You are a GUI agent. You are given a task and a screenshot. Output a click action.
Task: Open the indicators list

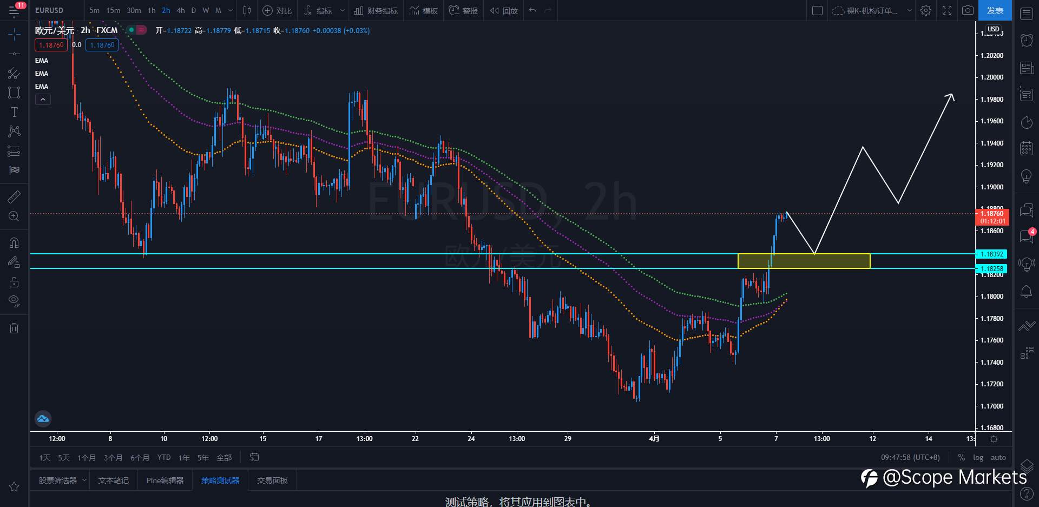(318, 10)
